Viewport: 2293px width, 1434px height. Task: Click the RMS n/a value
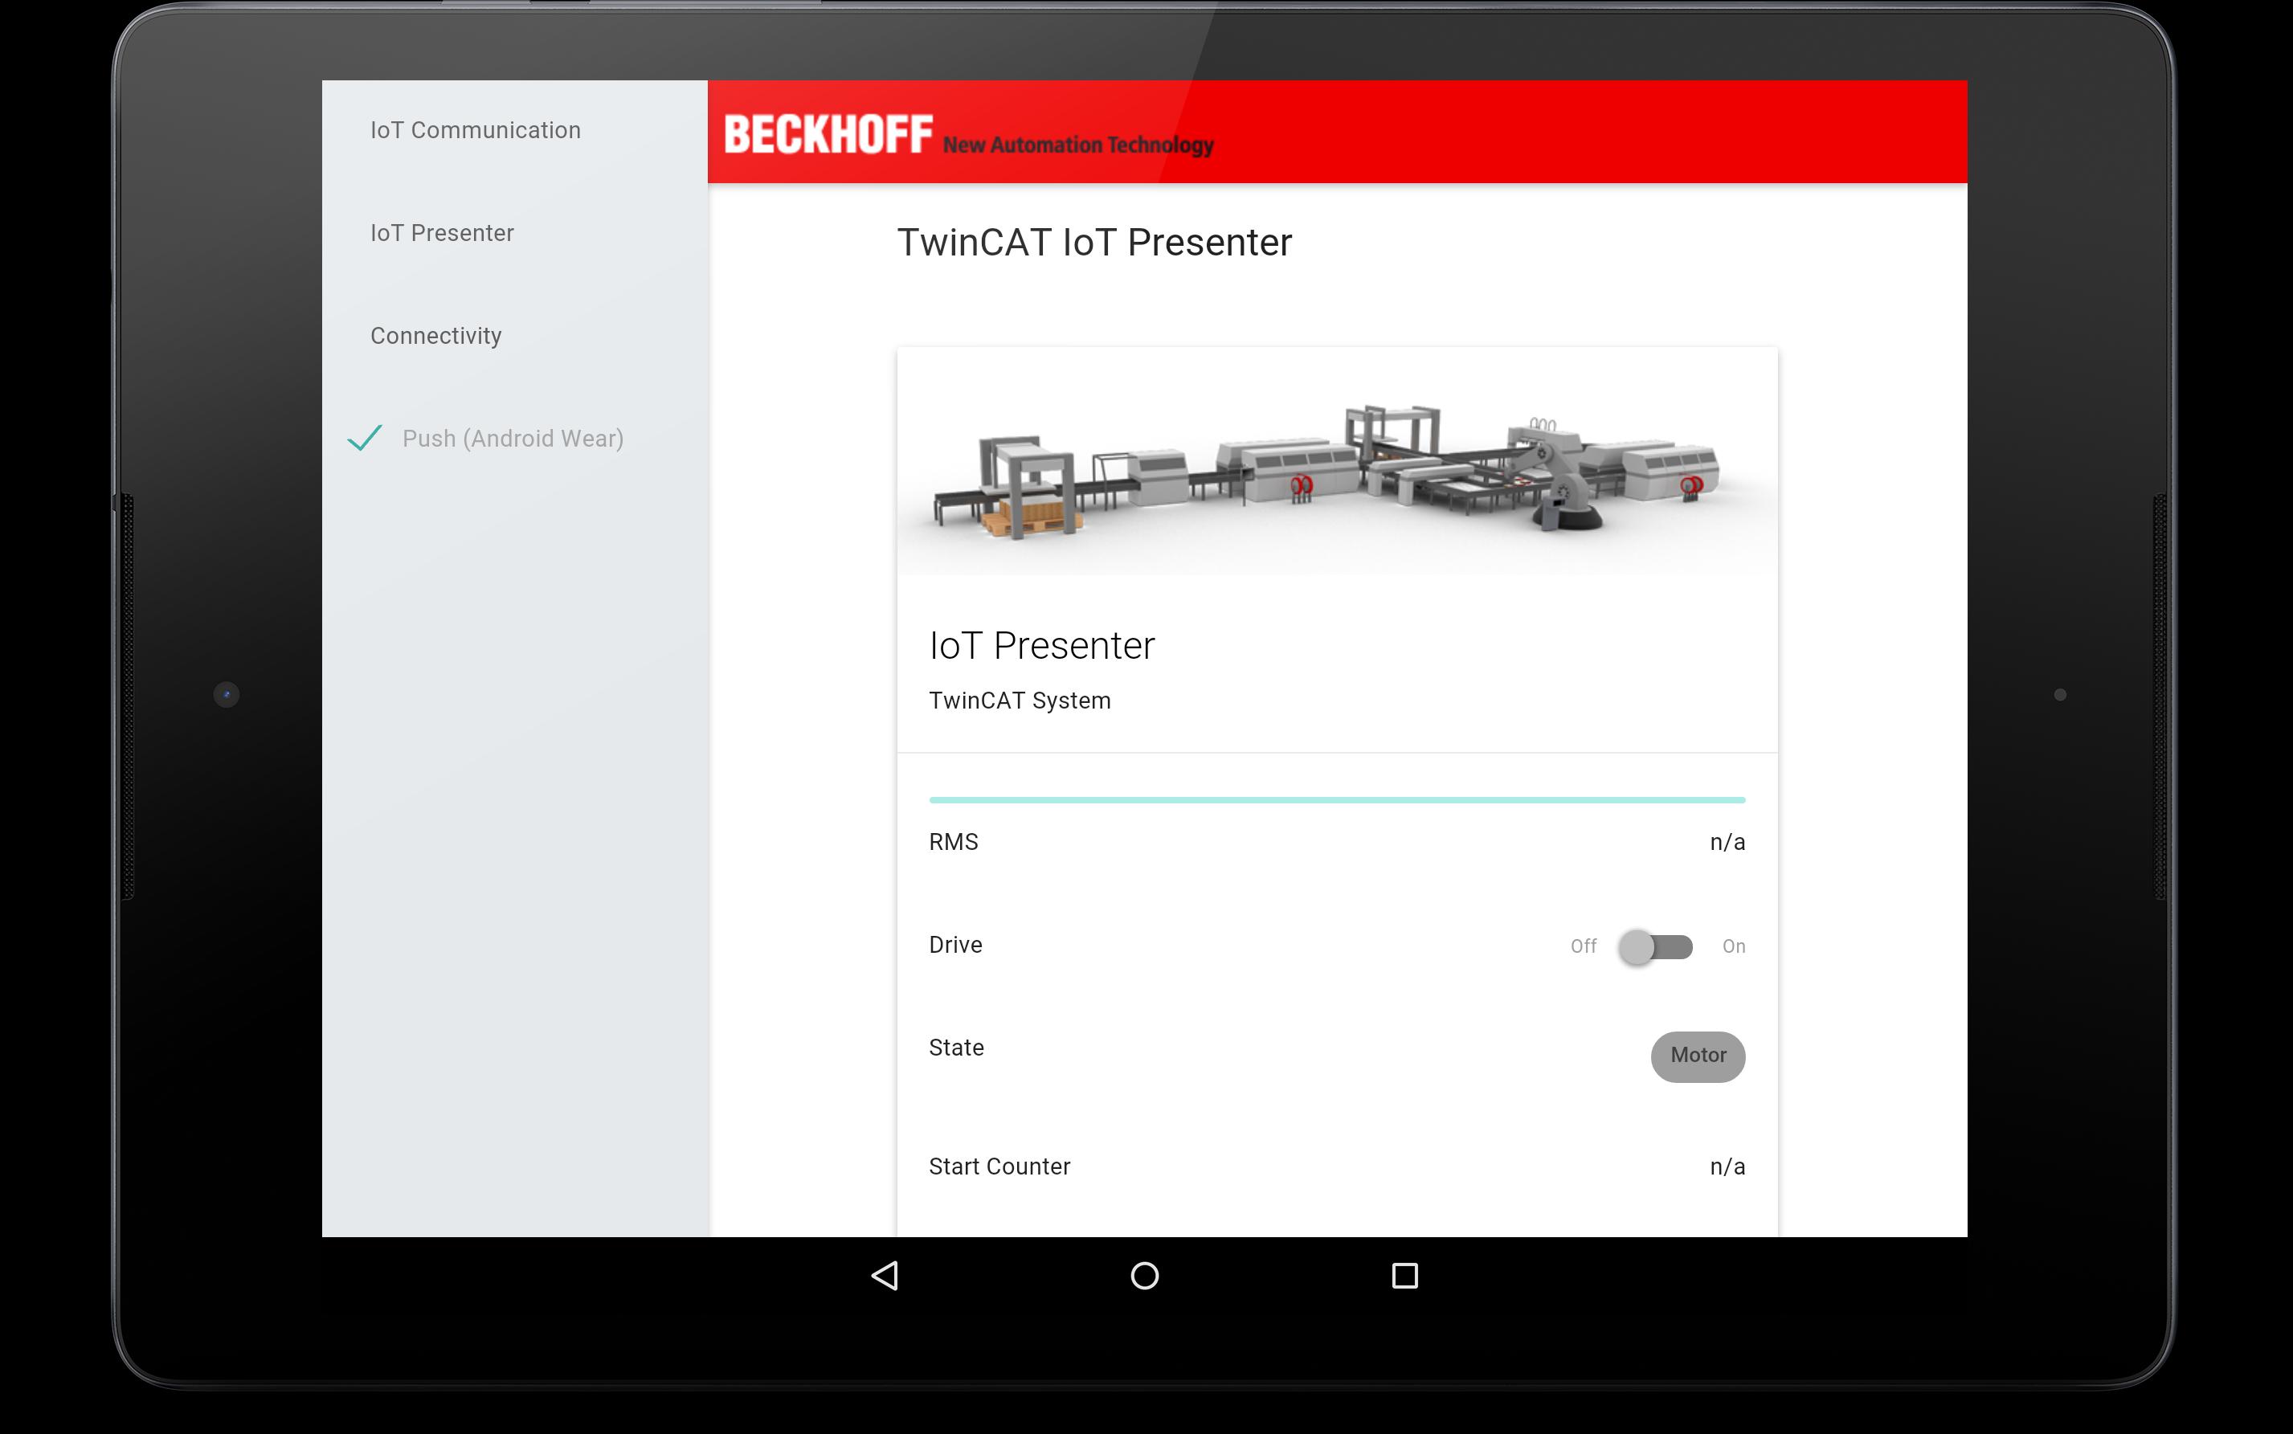(x=1726, y=842)
